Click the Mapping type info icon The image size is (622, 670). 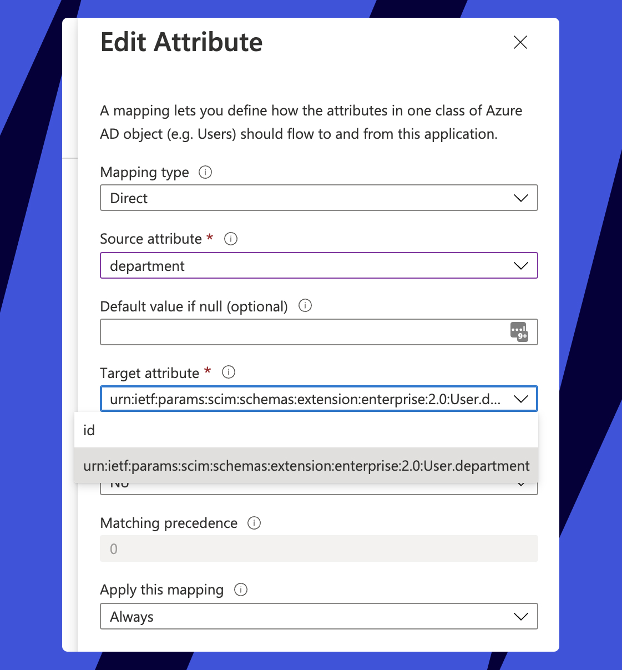(x=205, y=172)
